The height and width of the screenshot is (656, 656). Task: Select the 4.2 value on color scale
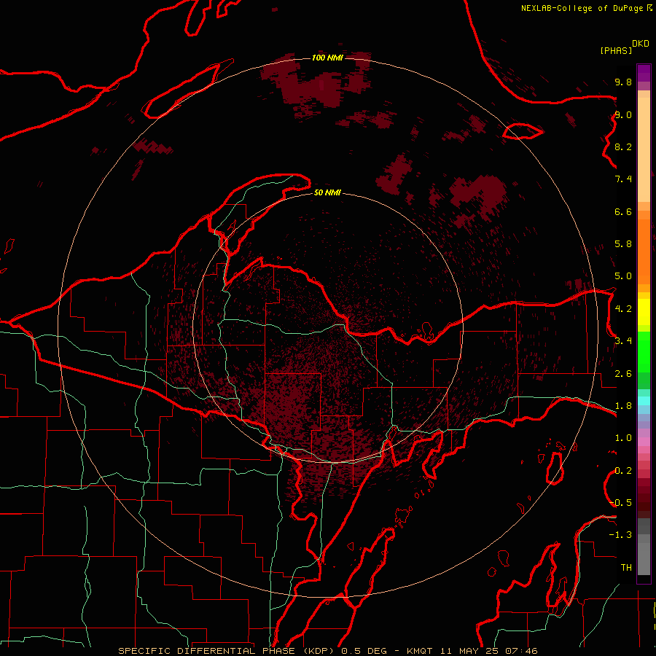(x=623, y=309)
